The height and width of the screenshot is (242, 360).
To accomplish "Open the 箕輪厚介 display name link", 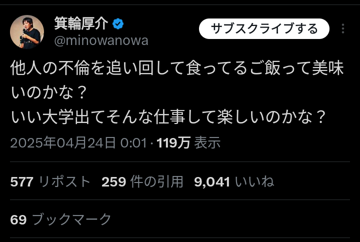I will [x=81, y=23].
